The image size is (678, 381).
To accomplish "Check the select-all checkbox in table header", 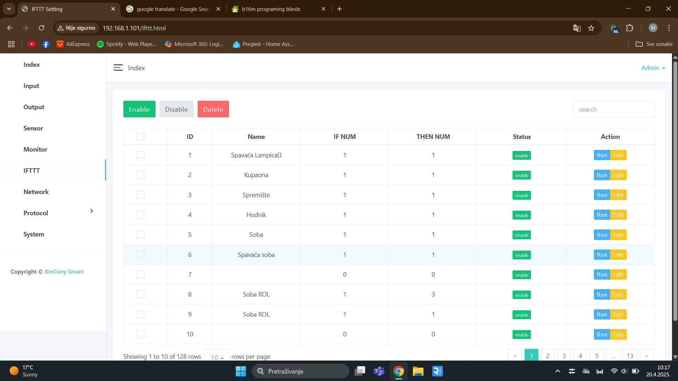I will (141, 136).
